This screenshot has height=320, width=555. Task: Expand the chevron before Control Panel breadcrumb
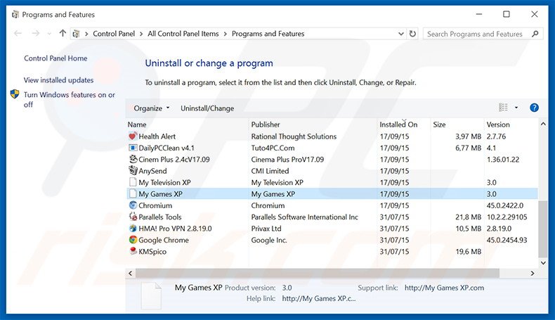coord(86,34)
